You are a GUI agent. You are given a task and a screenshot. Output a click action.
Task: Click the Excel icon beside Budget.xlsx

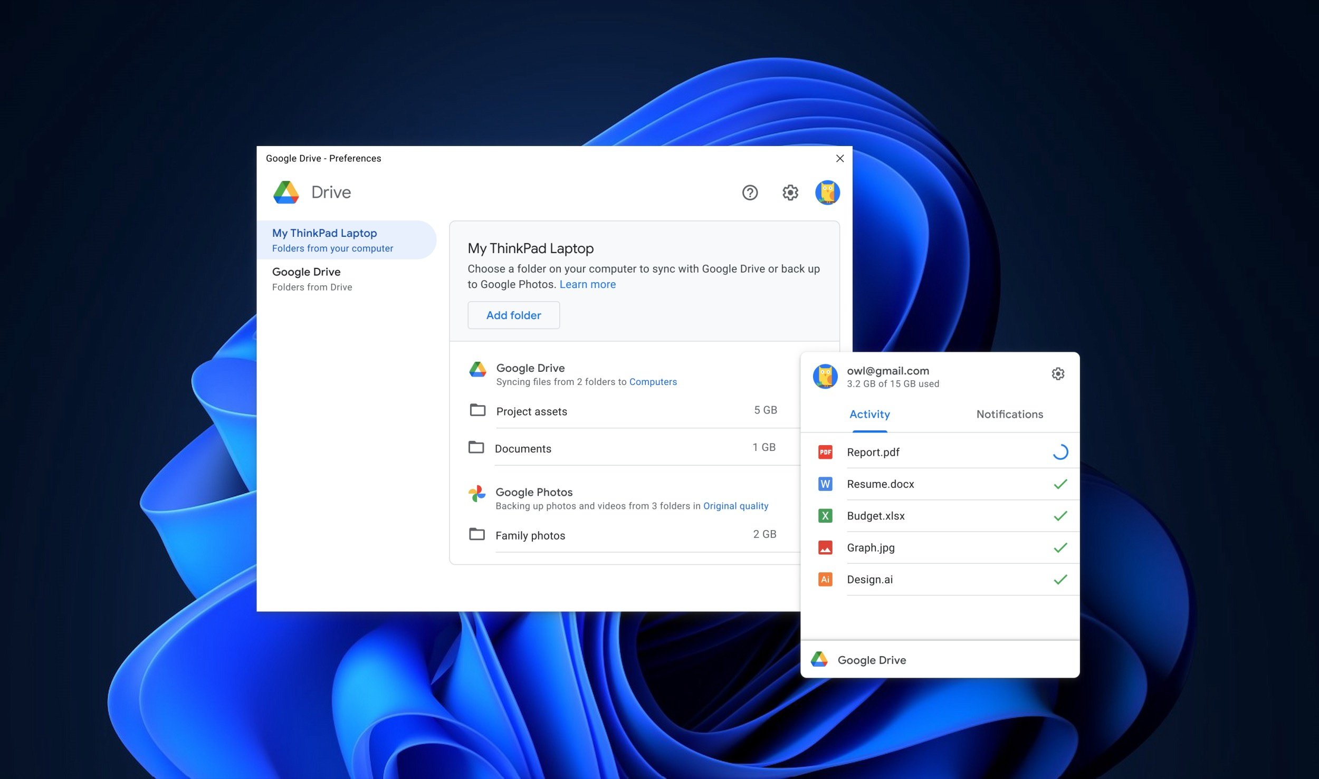(x=825, y=516)
